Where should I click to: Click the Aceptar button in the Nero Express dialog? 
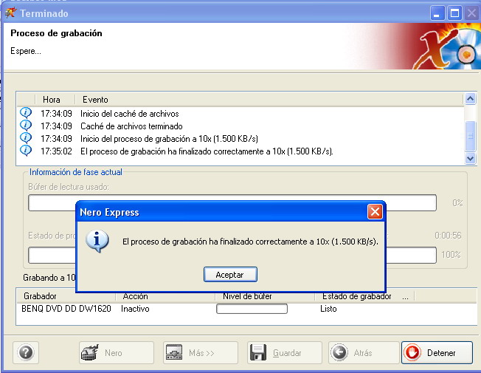[230, 274]
